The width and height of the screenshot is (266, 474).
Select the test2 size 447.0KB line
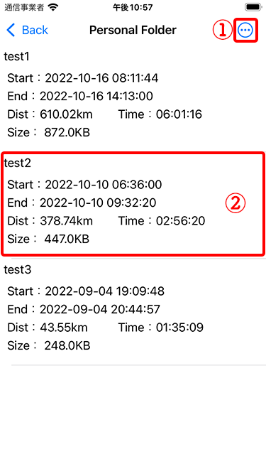[48, 239]
